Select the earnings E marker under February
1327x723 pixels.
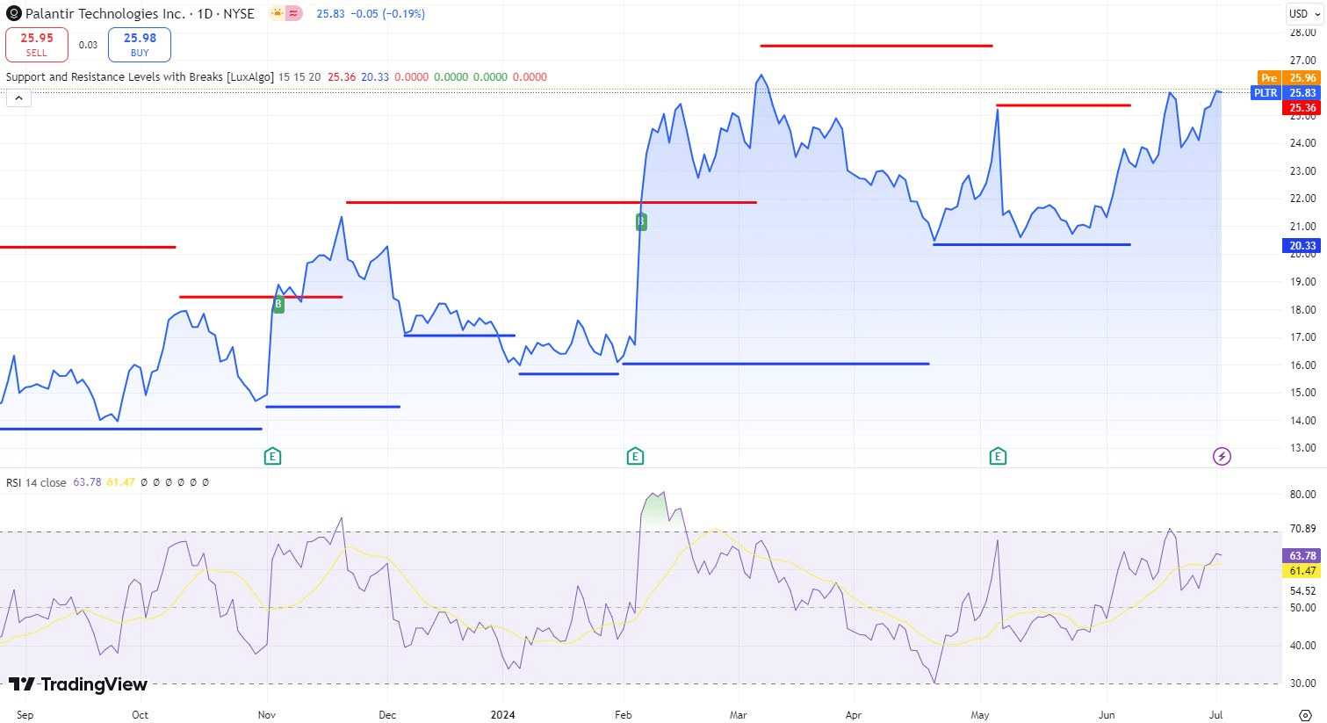(635, 456)
